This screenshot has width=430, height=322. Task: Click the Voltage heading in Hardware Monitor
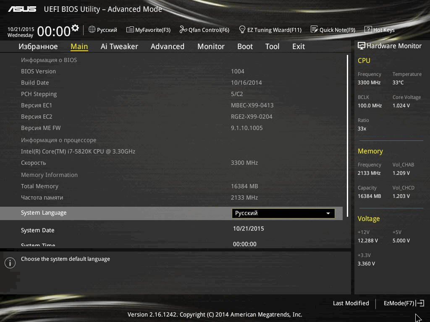click(x=369, y=218)
